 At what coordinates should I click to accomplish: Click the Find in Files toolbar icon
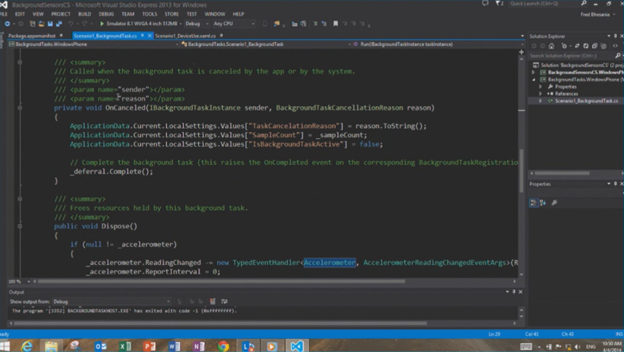pos(277,24)
